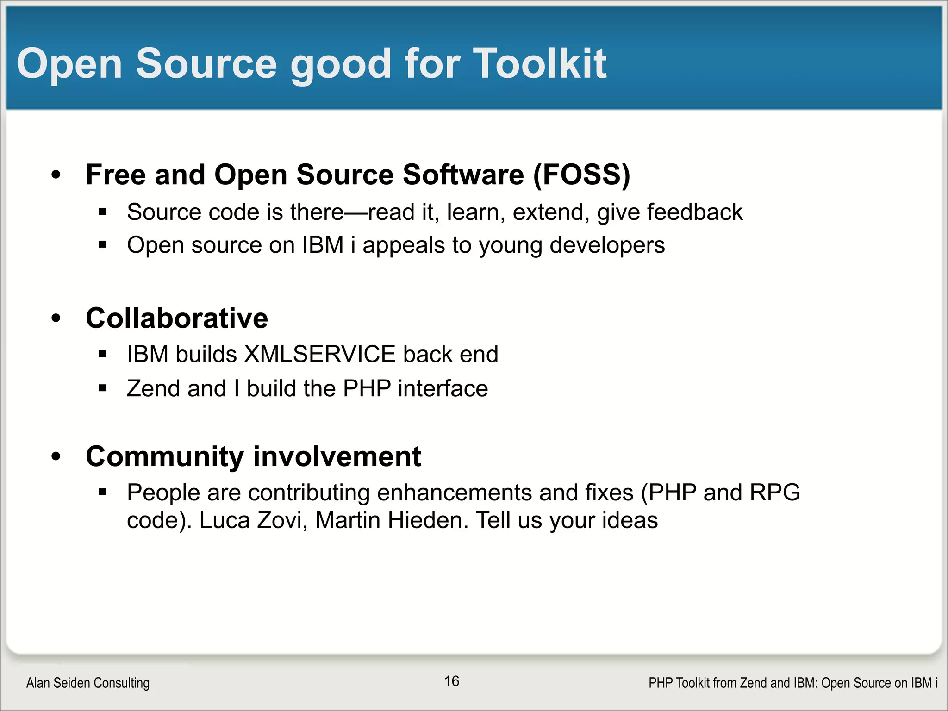
Task: Select the "Community involvement" heading
Action: pos(253,457)
